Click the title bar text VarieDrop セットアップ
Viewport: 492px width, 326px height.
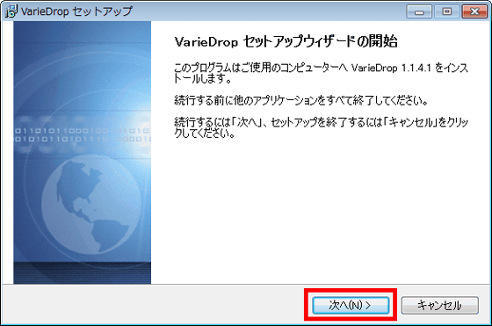click(77, 11)
